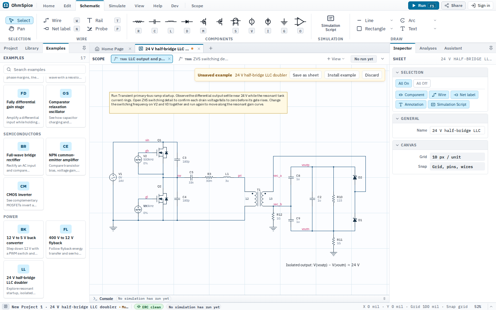The height and width of the screenshot is (310, 496).
Task: Toggle All On selection filter
Action: click(x=404, y=83)
